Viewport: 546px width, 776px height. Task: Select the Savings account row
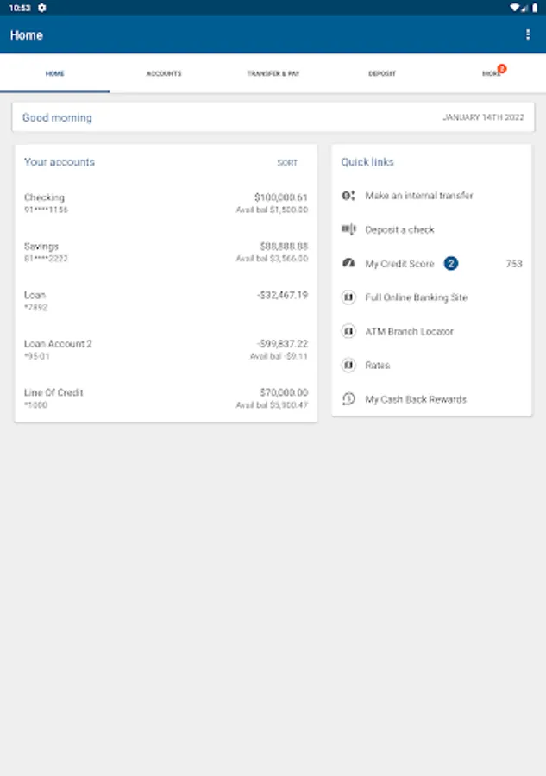click(x=166, y=252)
